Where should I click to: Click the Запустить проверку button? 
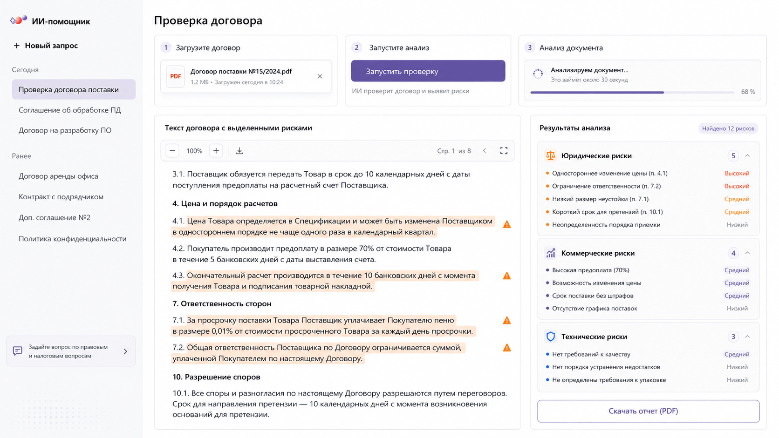click(428, 71)
